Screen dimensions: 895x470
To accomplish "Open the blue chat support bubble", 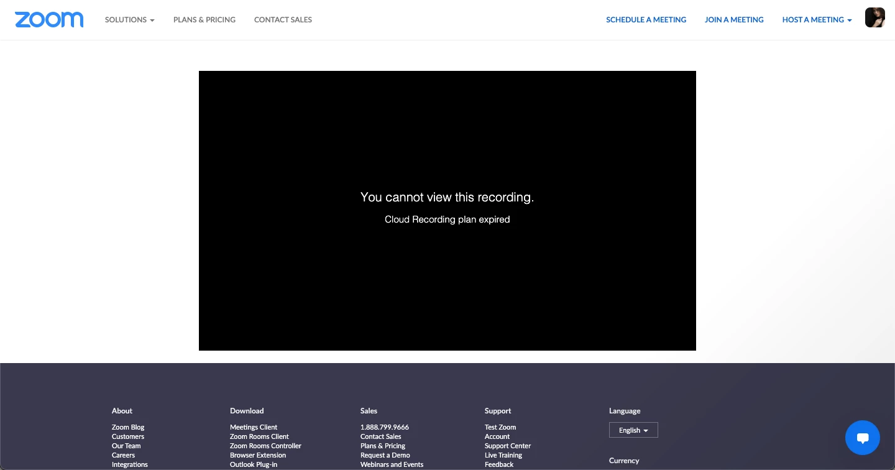I will tap(863, 438).
